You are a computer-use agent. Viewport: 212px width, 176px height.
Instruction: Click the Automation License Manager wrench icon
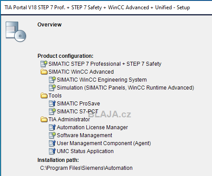coord(52,127)
